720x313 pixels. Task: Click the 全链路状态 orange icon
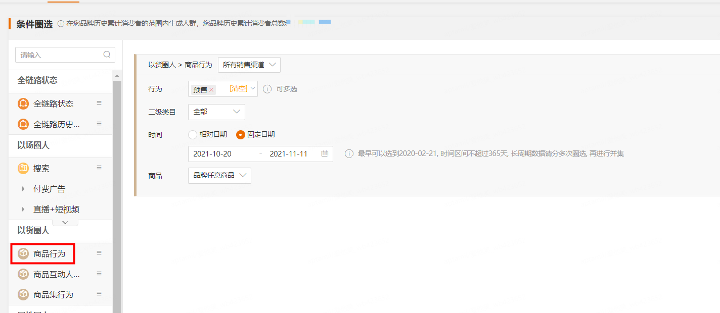coord(23,103)
